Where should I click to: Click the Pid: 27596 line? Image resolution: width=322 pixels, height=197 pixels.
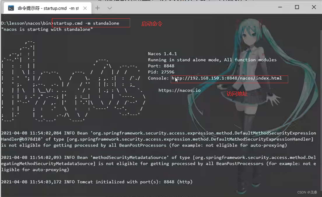click(161, 72)
